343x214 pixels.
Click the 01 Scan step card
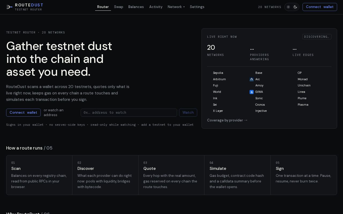tap(39, 175)
